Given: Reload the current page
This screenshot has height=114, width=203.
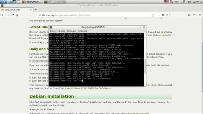Looking at the screenshot, I should tap(13, 15).
